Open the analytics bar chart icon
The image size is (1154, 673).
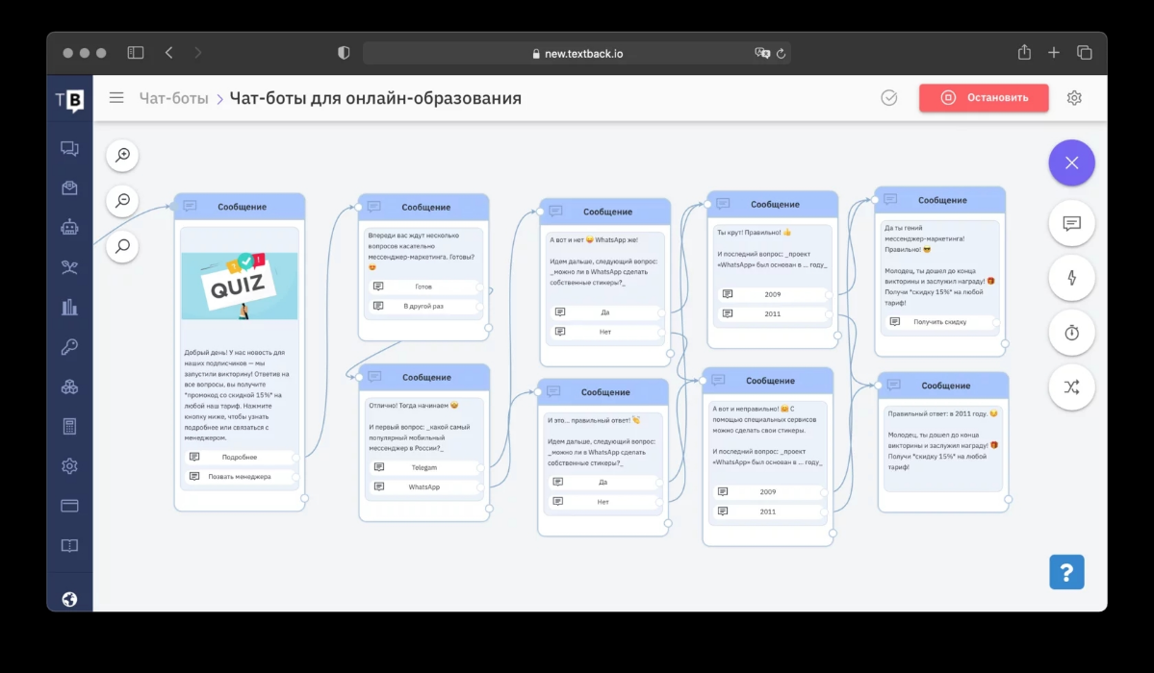70,307
